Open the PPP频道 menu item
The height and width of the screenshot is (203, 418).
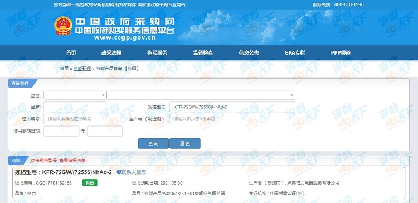[x=341, y=53]
